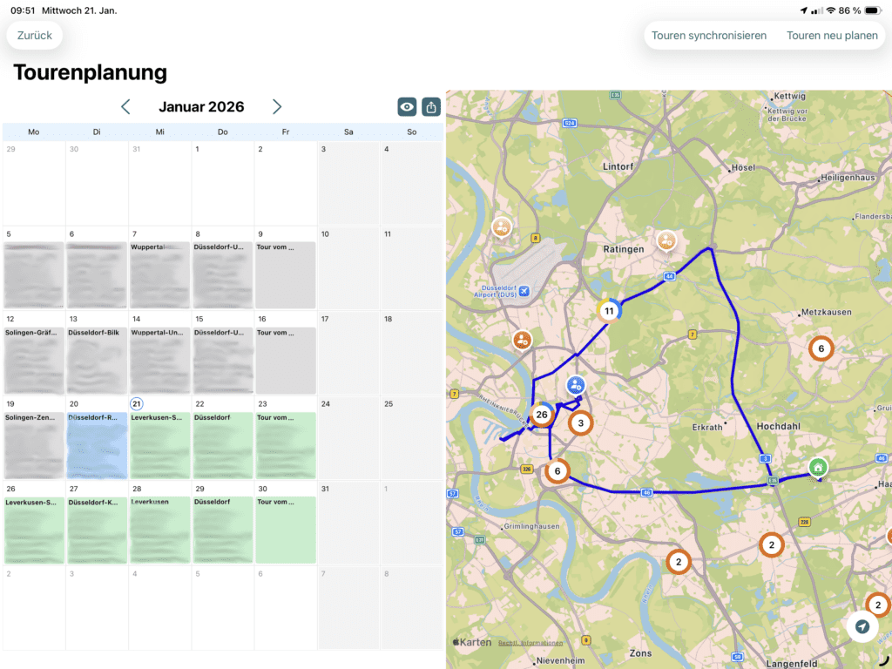The width and height of the screenshot is (892, 669).
Task: Tap the orange customer marker east of Ratingen
Action: point(666,241)
